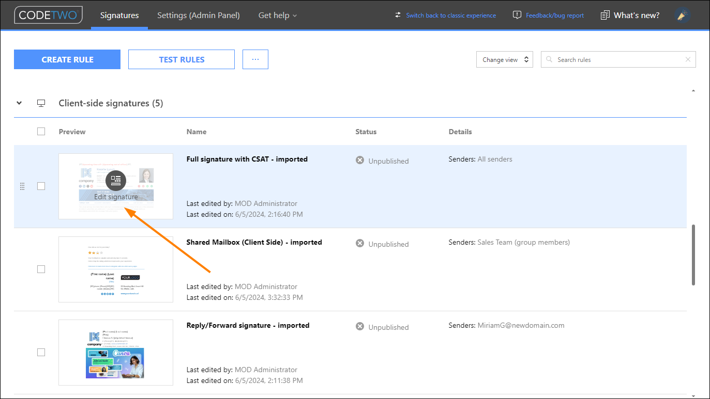The image size is (710, 399).
Task: Click the Details column header
Action: click(x=460, y=132)
